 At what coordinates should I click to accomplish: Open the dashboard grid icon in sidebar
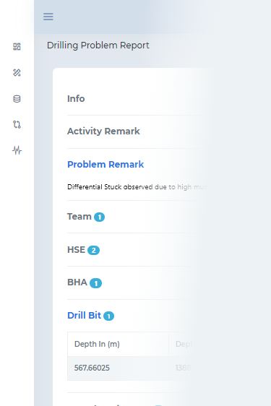17,47
